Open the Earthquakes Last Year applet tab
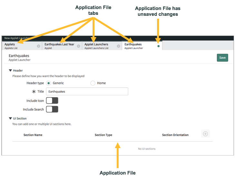The height and width of the screenshot is (181, 236). [x=59, y=46]
